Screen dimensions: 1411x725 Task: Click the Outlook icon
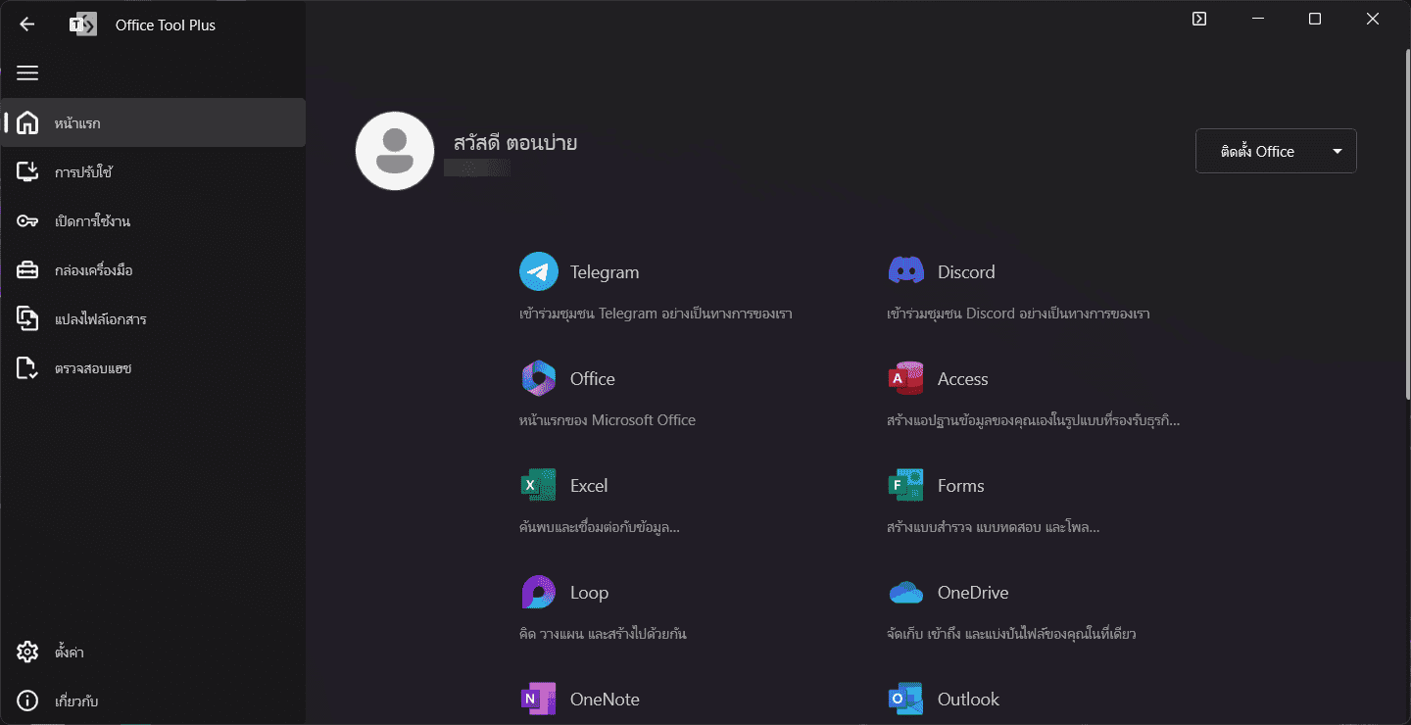click(906, 700)
